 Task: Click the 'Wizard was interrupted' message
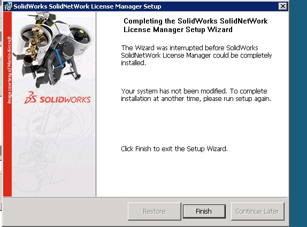[196, 56]
